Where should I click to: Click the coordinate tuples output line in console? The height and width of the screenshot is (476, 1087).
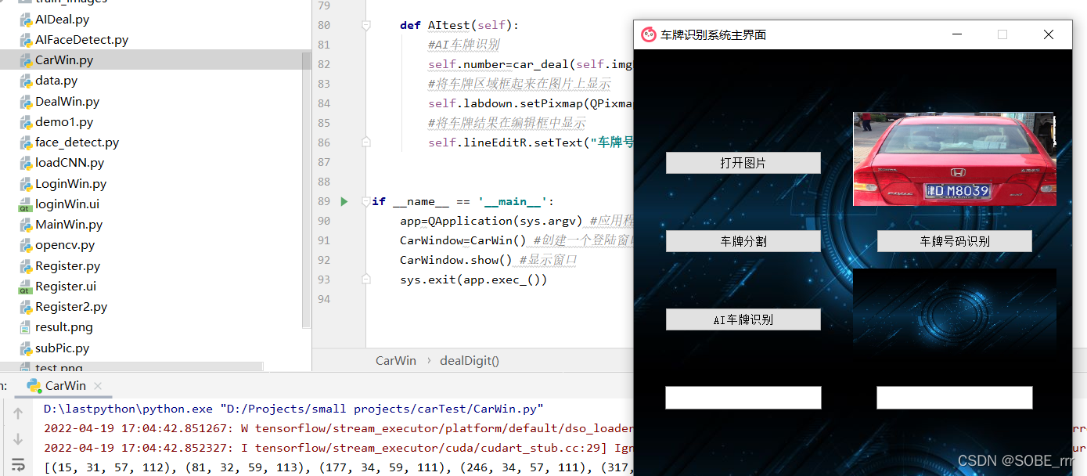[x=338, y=467]
